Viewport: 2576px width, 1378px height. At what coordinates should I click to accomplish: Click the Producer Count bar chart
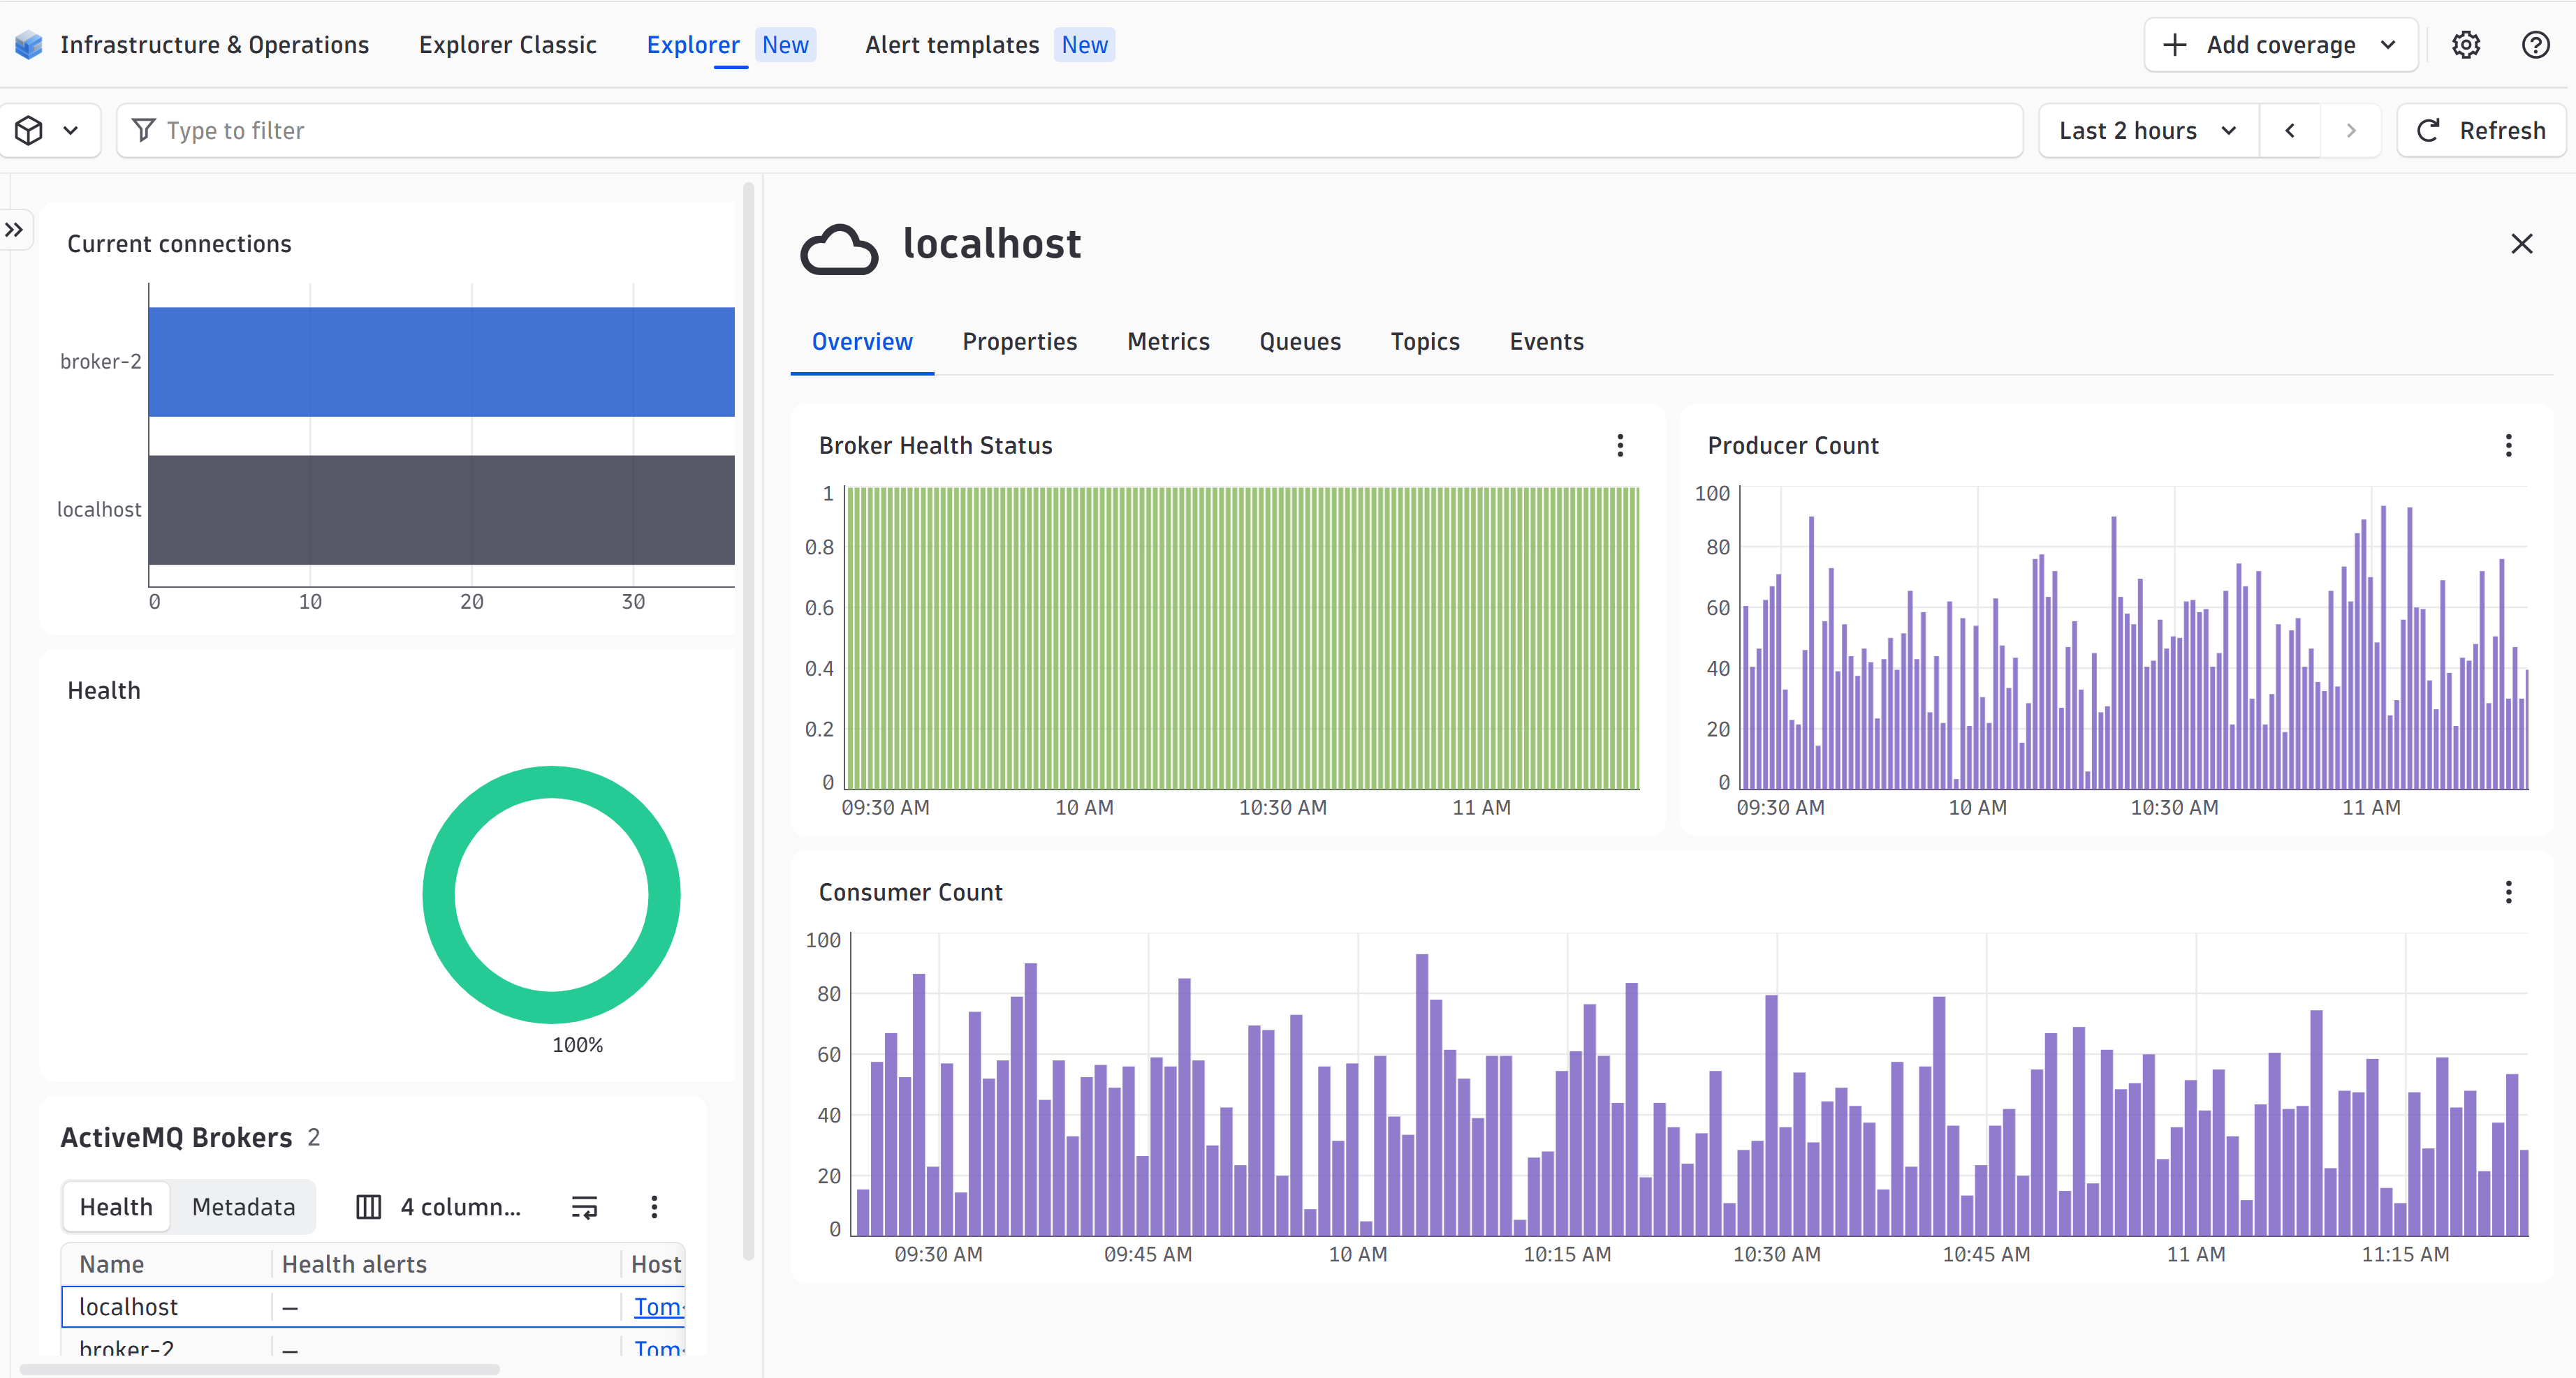tap(2134, 637)
